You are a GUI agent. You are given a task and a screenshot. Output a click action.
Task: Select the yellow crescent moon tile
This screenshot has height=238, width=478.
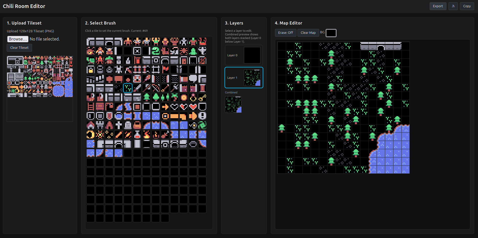(91, 134)
